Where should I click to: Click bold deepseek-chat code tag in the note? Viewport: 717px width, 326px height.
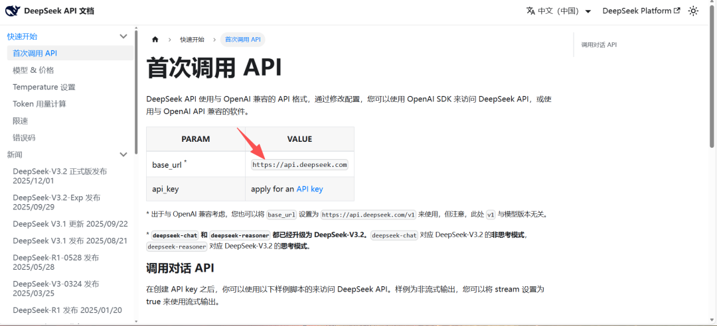coord(175,236)
